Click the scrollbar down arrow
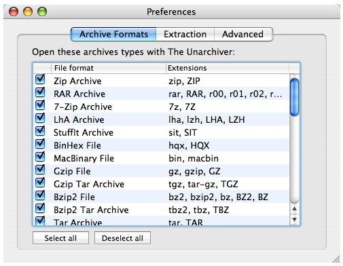This screenshot has height=266, width=343. [294, 220]
